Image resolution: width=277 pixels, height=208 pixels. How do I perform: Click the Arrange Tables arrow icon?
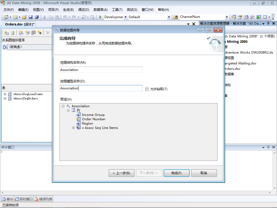click(39, 33)
